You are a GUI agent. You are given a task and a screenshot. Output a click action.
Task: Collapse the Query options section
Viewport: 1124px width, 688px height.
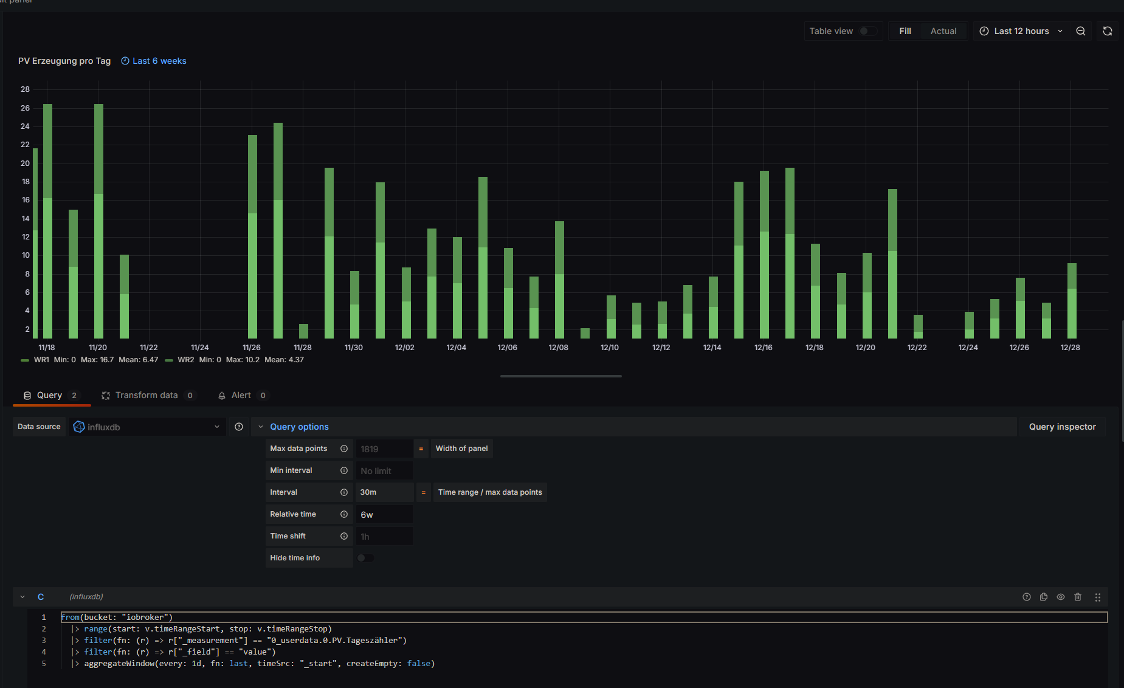coord(261,427)
